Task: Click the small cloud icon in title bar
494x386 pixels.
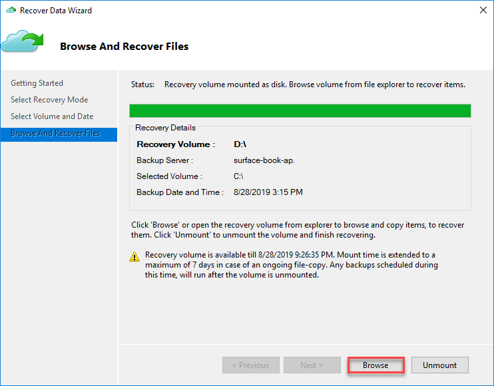Action: pos(11,10)
